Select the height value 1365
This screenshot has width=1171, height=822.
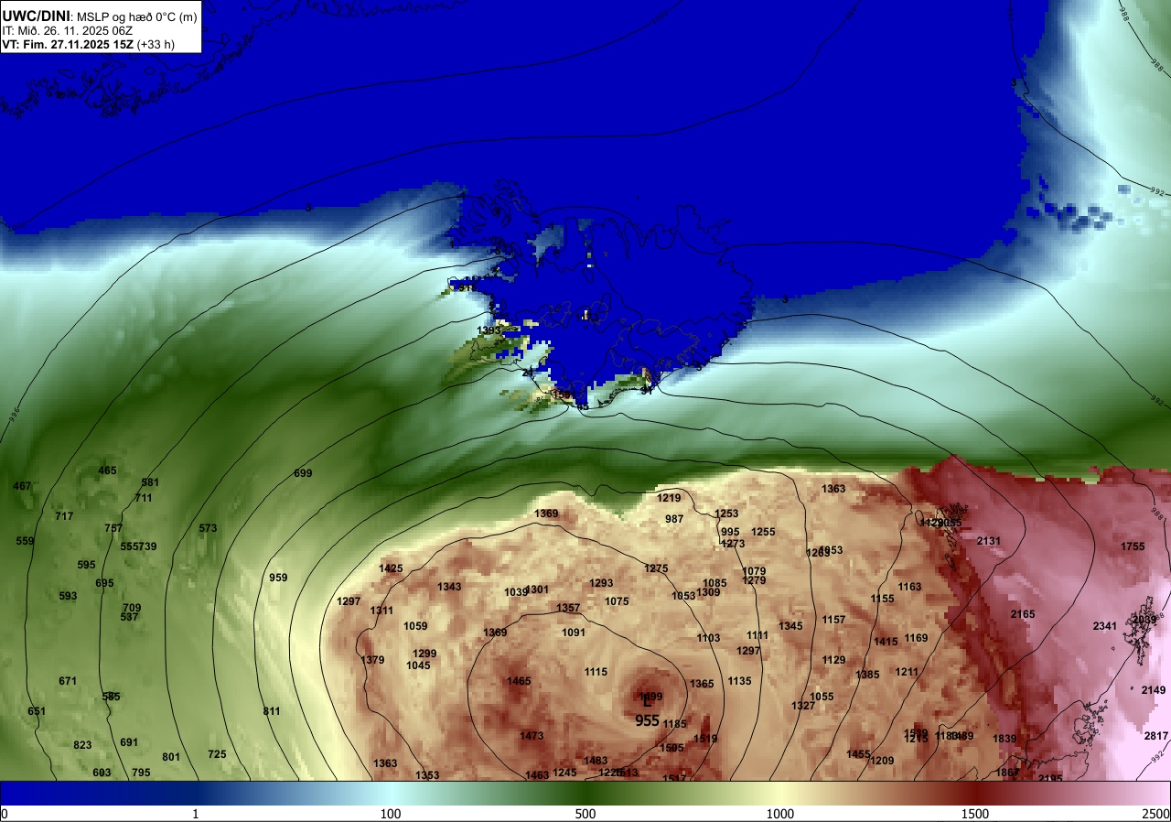pyautogui.click(x=702, y=684)
